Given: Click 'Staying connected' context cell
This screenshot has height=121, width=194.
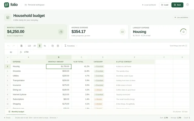Looking at the screenshot, I should click(x=135, y=95).
